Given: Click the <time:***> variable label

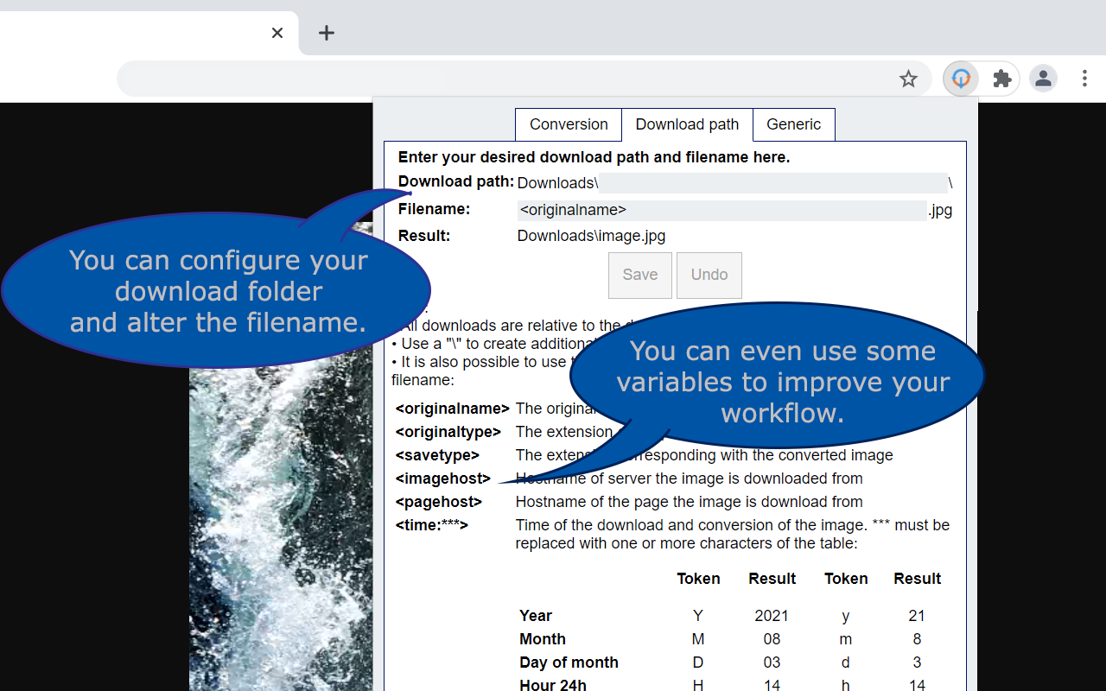Looking at the screenshot, I should (432, 525).
